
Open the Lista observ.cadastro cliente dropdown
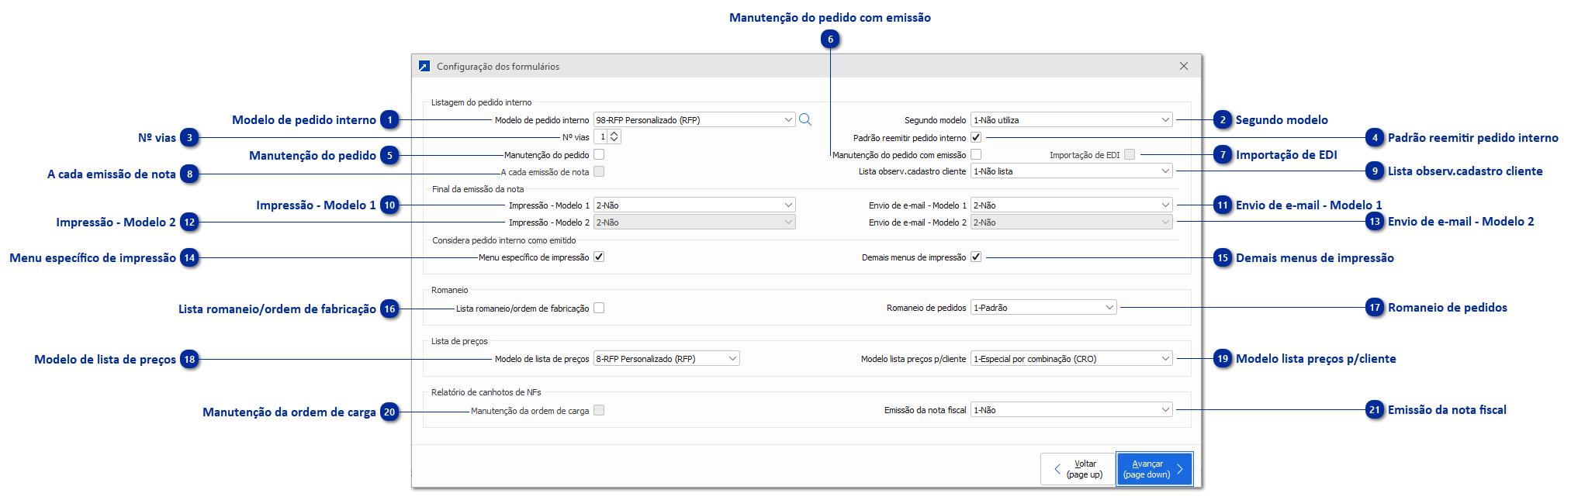point(1071,171)
